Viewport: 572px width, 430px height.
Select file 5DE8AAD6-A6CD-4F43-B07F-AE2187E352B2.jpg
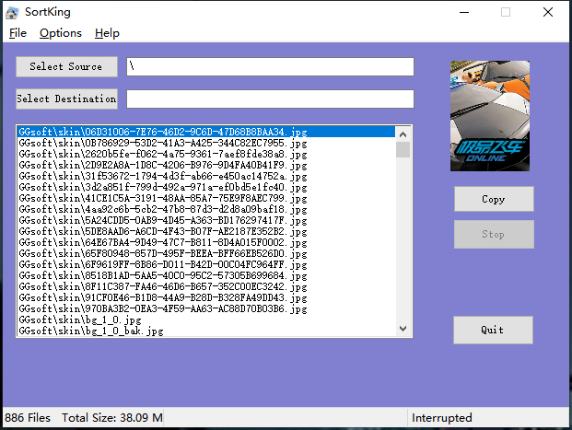(x=206, y=231)
